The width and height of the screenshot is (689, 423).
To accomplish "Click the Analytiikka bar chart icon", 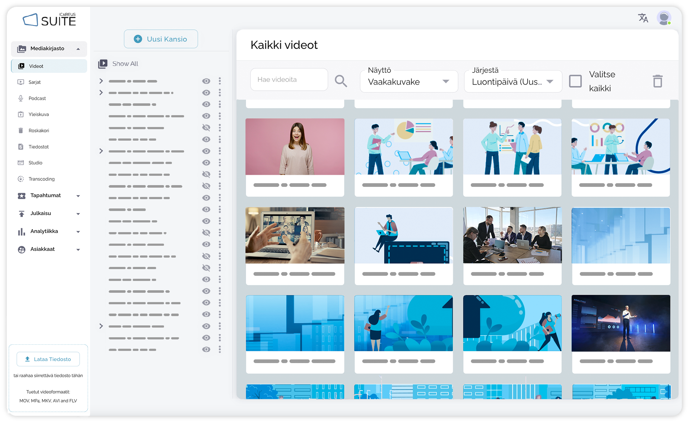I will click(22, 231).
